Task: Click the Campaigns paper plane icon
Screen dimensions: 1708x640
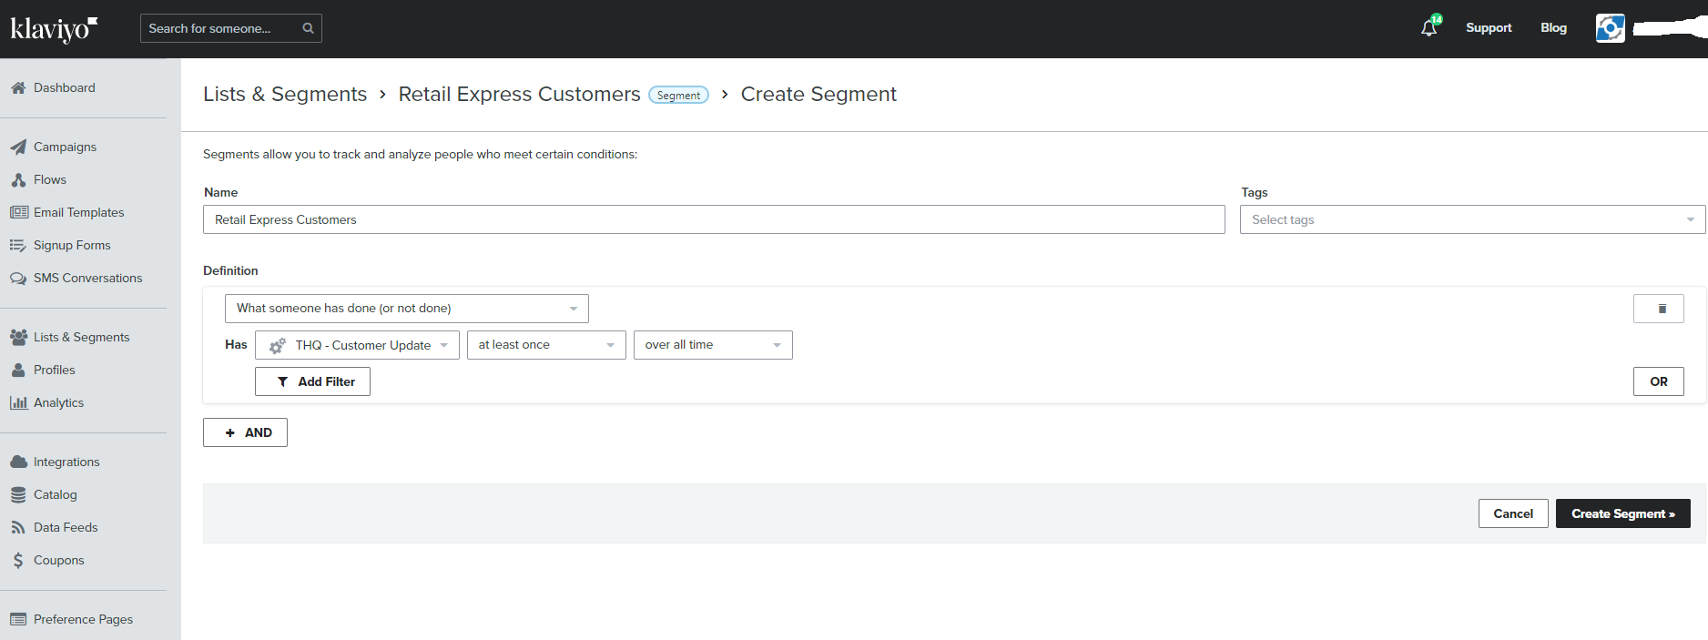Action: [18, 147]
